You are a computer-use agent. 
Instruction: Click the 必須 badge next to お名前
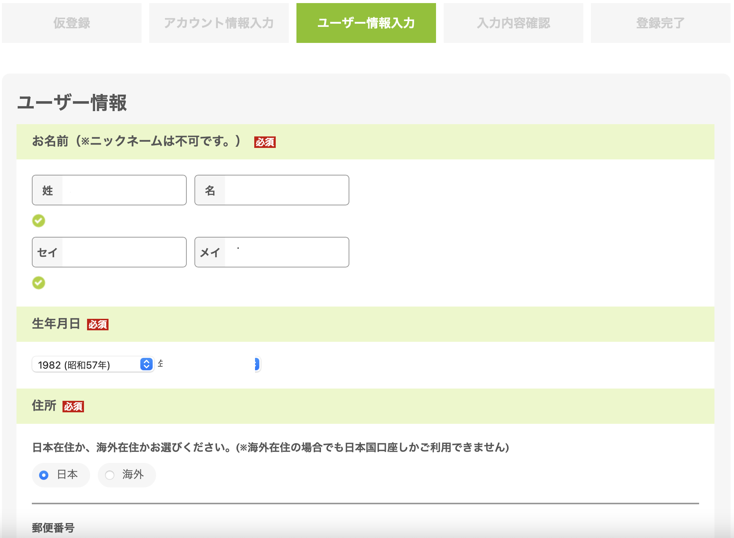[x=265, y=142]
